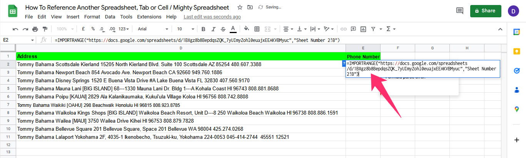Insert a link
Image resolution: width=526 pixels, height=158 pixels.
click(x=343, y=29)
